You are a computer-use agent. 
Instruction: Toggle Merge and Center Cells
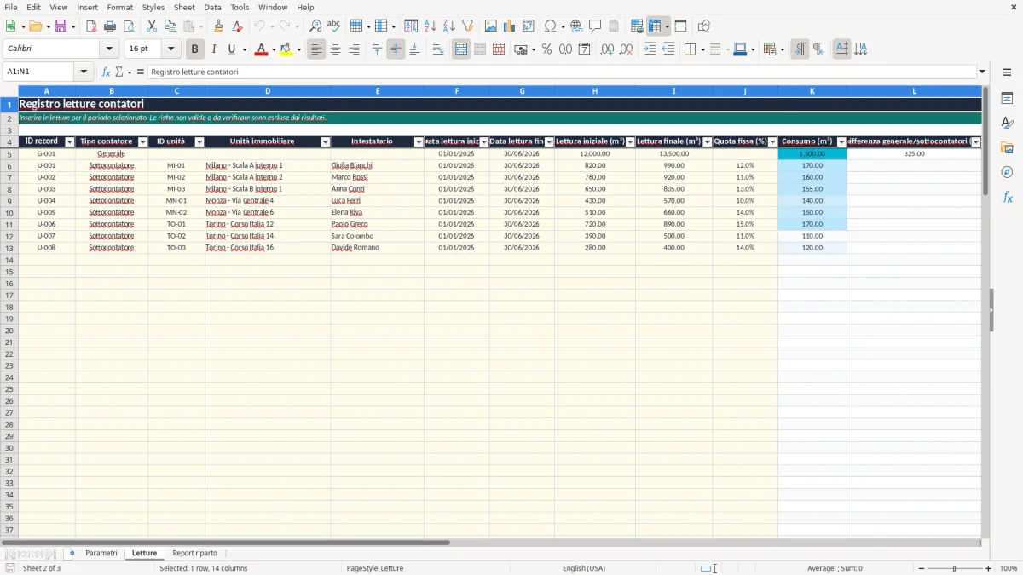click(461, 49)
